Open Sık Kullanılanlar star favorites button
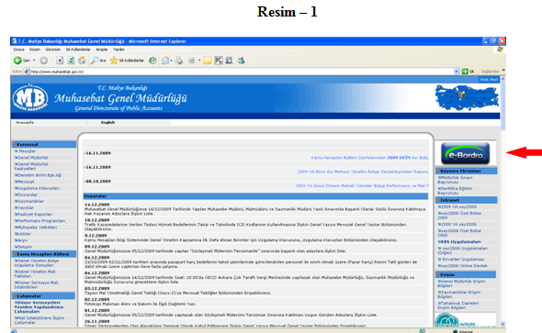Image resolution: width=542 pixels, height=333 pixels. 127,61
